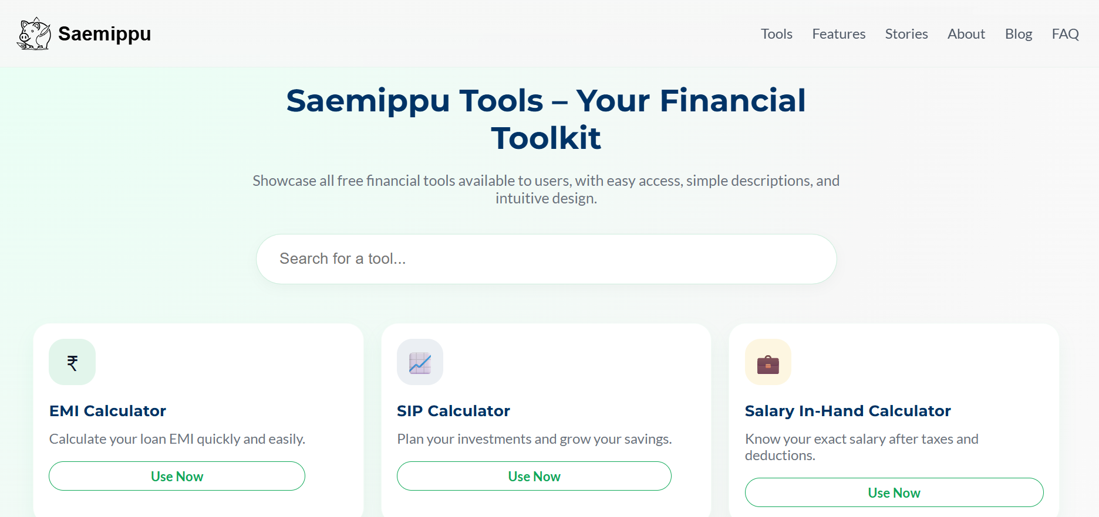The height and width of the screenshot is (517, 1099).
Task: View the FAQ page
Action: (x=1065, y=33)
